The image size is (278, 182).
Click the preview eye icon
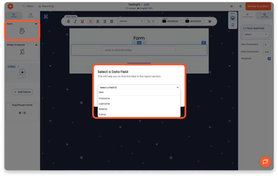coord(232,7)
